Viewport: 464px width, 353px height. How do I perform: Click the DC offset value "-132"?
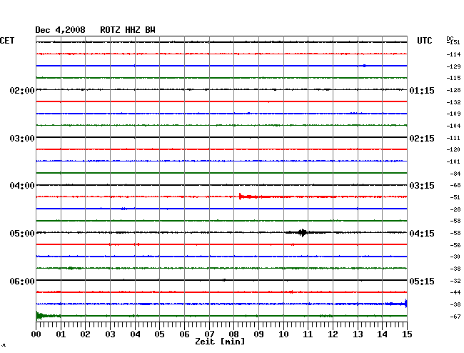tap(453, 102)
